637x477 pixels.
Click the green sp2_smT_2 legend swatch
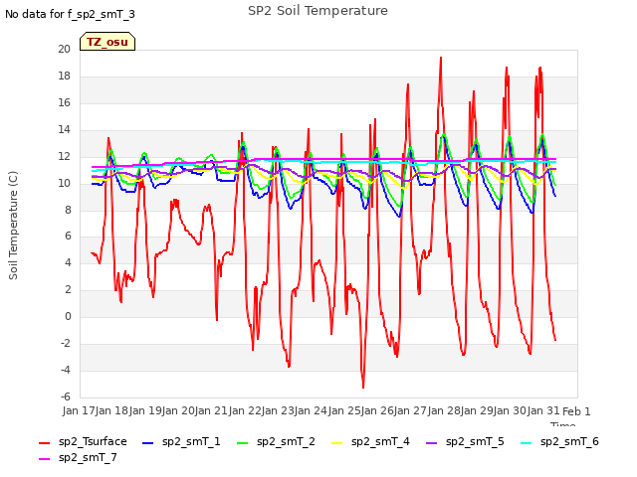point(242,443)
